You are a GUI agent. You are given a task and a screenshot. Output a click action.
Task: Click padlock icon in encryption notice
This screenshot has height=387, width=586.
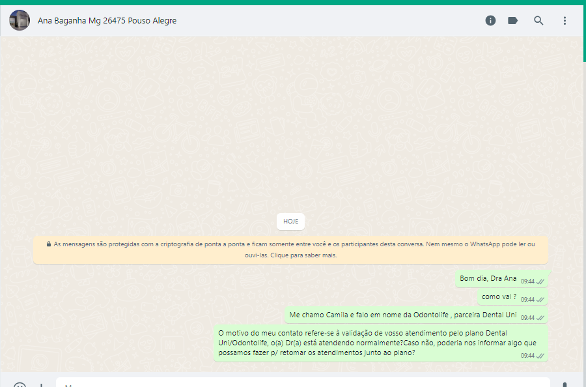pyautogui.click(x=49, y=244)
